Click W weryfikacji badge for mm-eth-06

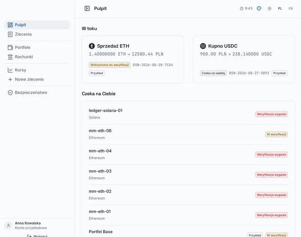click(x=276, y=134)
